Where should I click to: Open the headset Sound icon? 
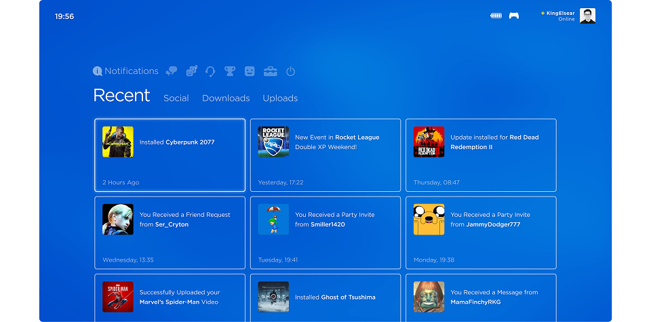(x=210, y=71)
